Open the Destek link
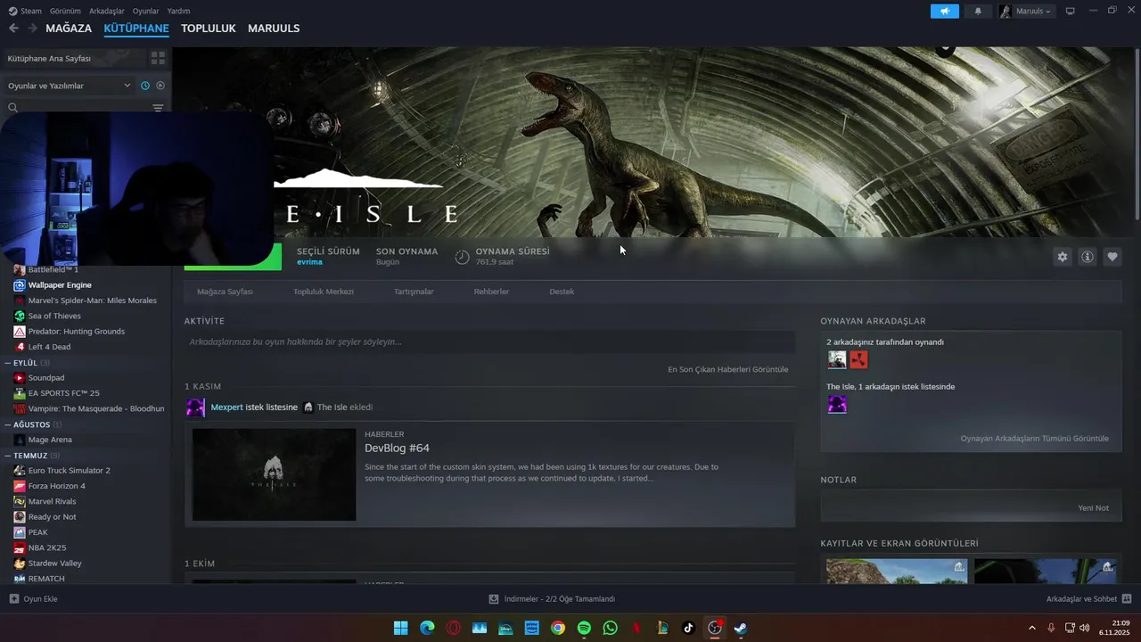The width and height of the screenshot is (1141, 642). pyautogui.click(x=562, y=292)
